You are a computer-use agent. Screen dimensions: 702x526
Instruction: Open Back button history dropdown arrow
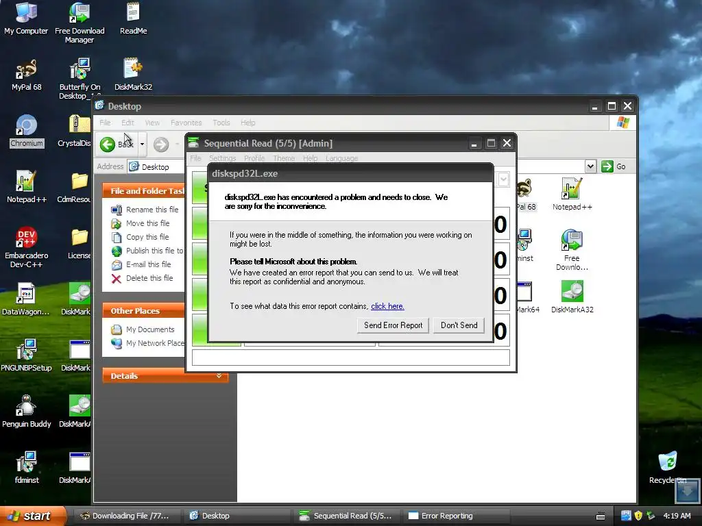click(142, 144)
